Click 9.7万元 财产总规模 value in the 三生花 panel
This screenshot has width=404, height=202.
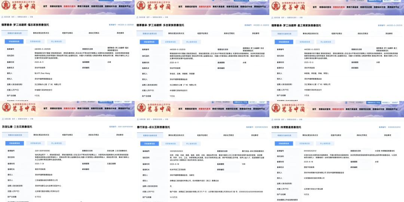38,197
